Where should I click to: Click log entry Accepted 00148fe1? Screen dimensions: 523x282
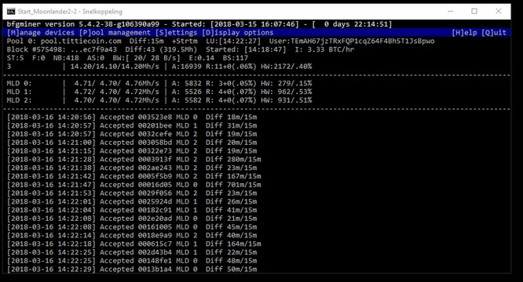pos(136,261)
